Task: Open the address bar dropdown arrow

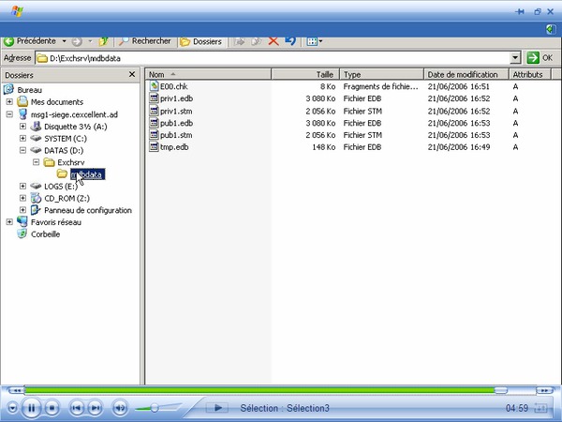Action: click(x=515, y=58)
